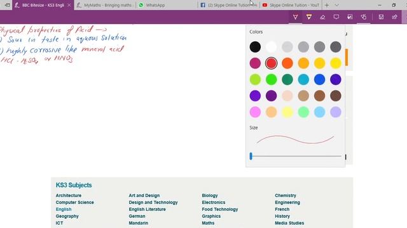
Task: Pick the white color swatch
Action: [272, 47]
